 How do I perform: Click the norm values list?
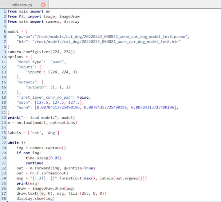pos(106,107)
